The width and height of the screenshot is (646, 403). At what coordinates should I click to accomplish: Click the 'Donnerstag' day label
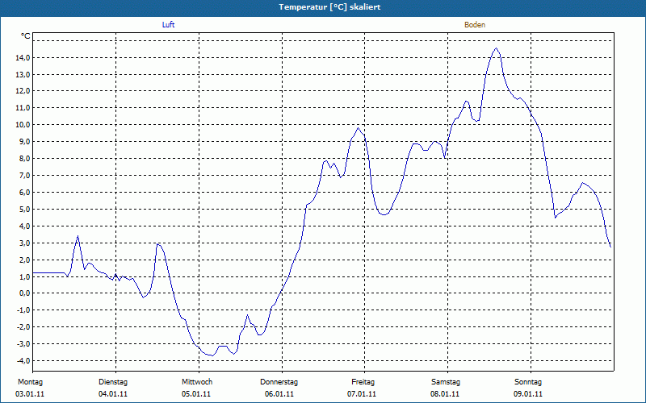279,382
